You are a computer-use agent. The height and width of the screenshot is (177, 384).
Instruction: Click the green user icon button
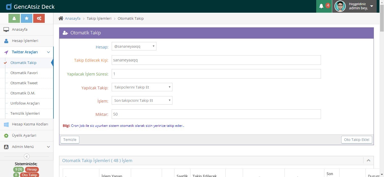point(14,18)
